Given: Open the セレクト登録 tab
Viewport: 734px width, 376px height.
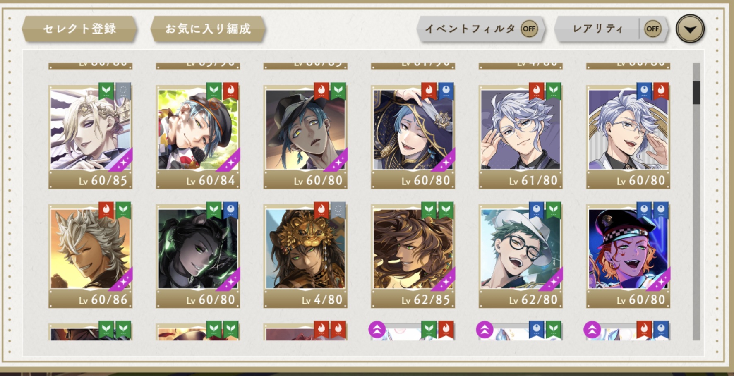Looking at the screenshot, I should pyautogui.click(x=79, y=29).
